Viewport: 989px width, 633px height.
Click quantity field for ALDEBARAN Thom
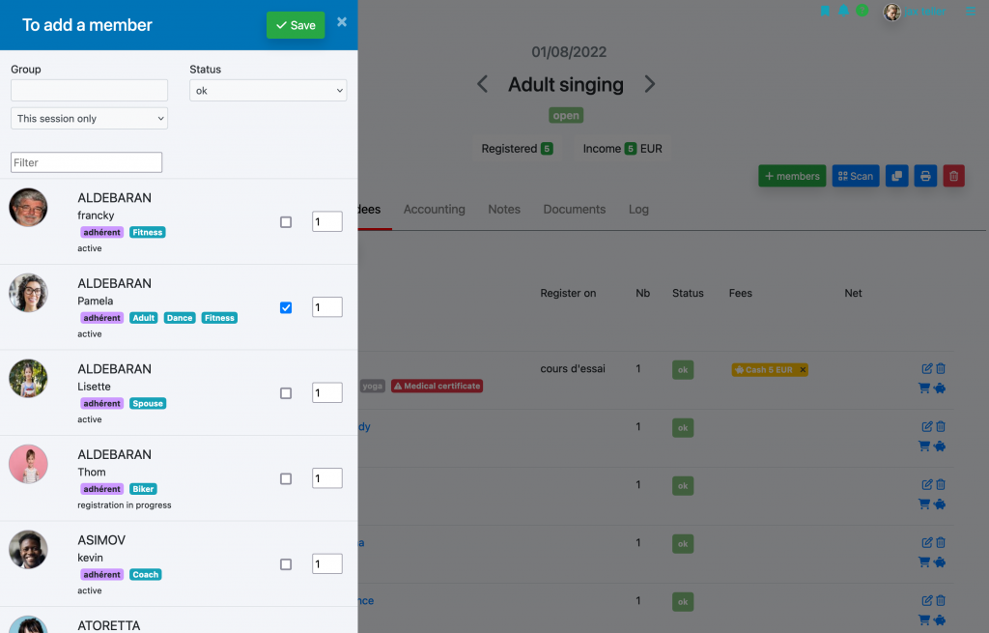[327, 478]
